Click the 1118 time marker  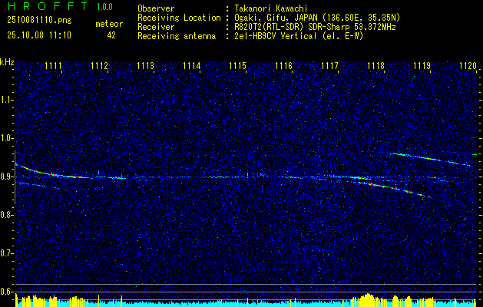(x=375, y=66)
